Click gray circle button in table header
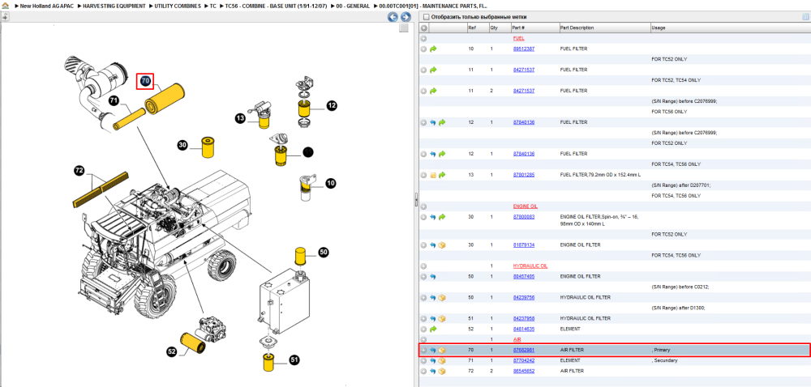 (423, 28)
